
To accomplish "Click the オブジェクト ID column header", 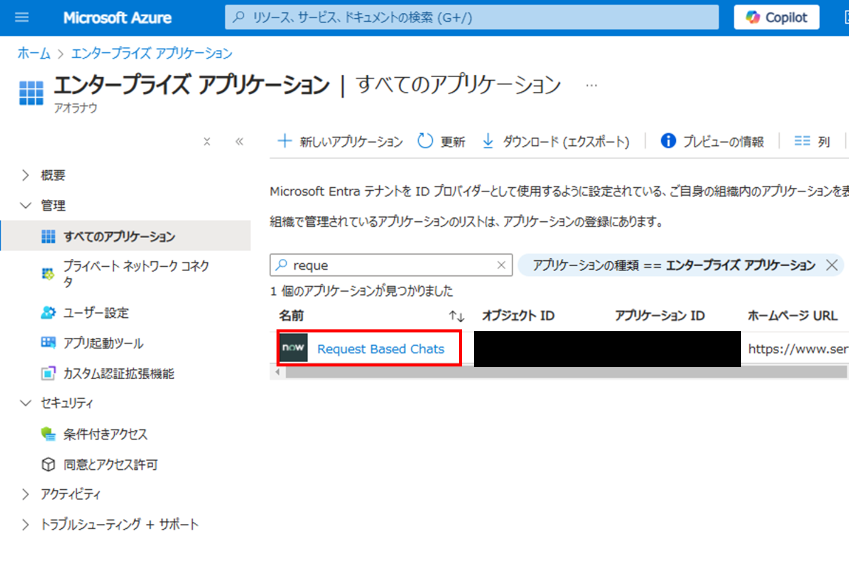I will pyautogui.click(x=518, y=315).
